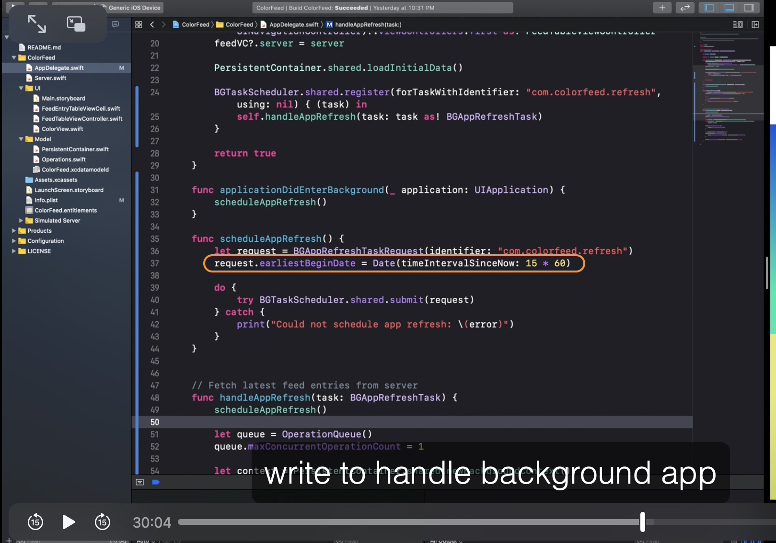Toggle the left navigator panel
This screenshot has height=543, width=776.
tap(709, 8)
